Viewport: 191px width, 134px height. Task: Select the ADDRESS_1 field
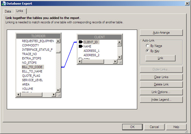[x=91, y=51]
